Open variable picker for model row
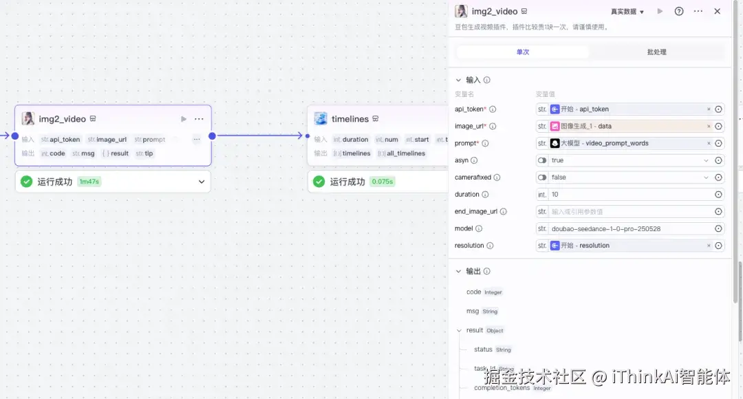This screenshot has height=399, width=743. [x=718, y=229]
